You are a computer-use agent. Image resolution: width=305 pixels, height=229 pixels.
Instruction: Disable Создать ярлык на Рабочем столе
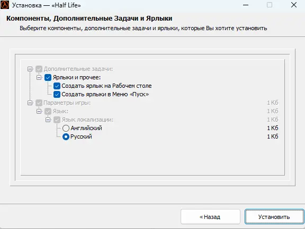(x=57, y=86)
